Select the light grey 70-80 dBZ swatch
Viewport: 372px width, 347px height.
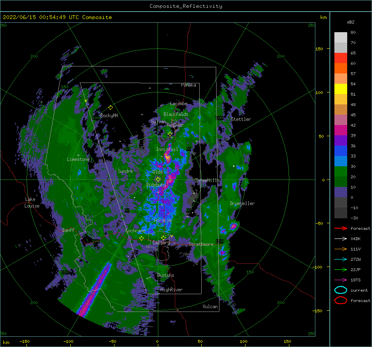tap(341, 38)
